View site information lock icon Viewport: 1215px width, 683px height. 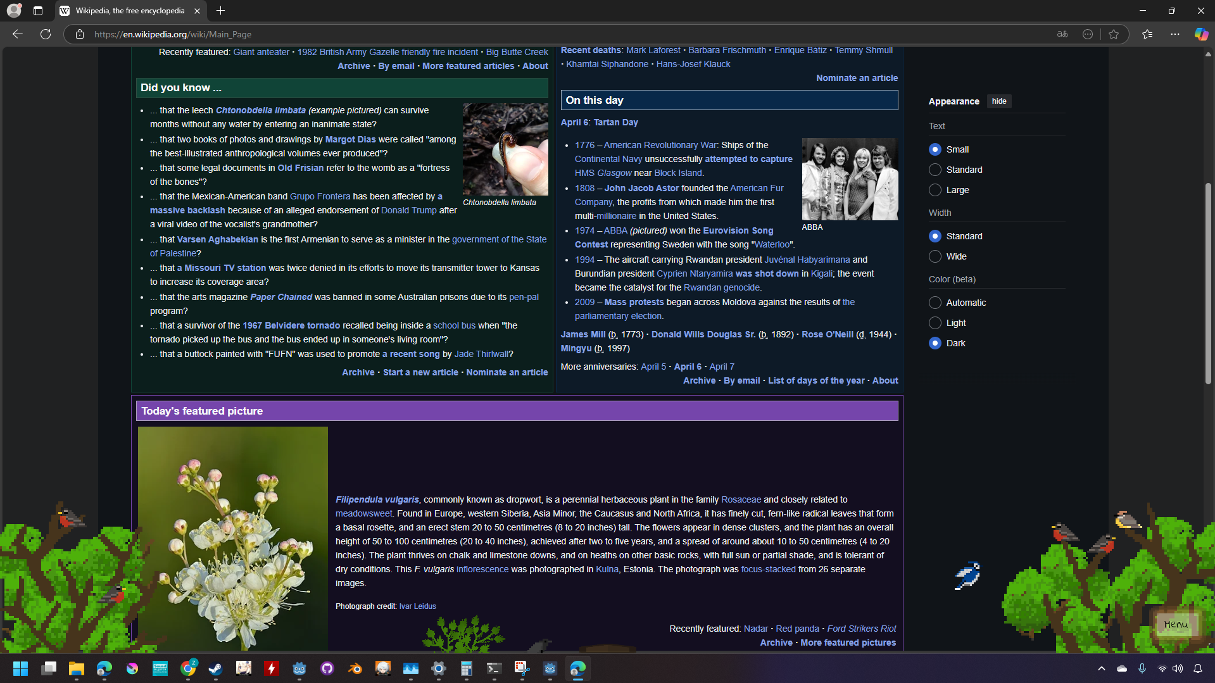pos(80,34)
